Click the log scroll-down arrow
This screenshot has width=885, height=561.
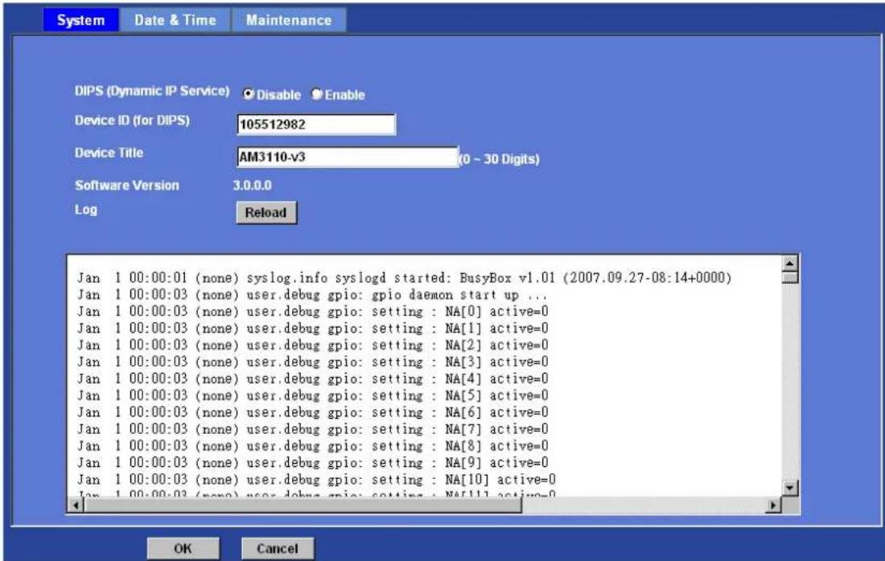click(790, 488)
